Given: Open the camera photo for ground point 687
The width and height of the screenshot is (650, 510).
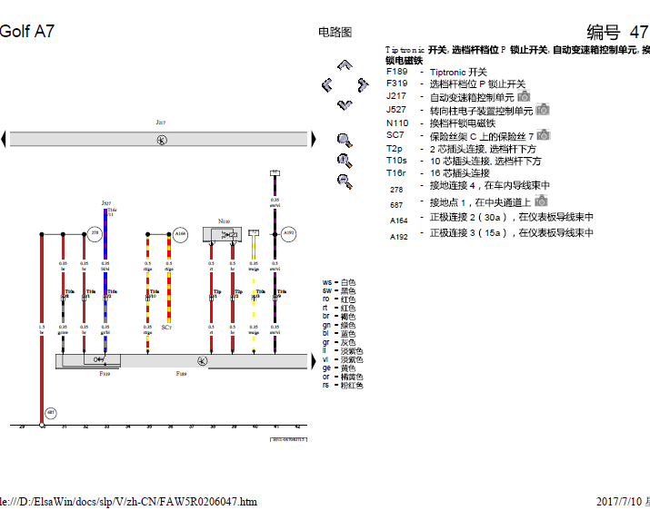Looking at the screenshot, I should click(541, 201).
